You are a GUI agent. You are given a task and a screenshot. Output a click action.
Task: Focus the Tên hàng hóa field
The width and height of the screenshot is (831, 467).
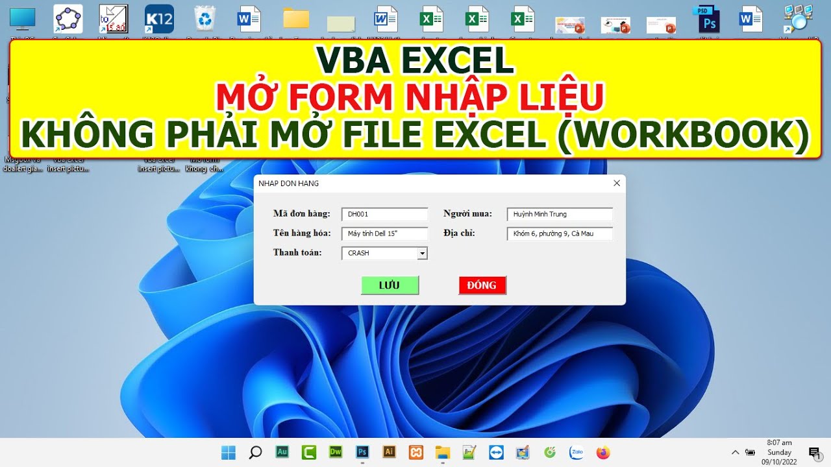385,233
